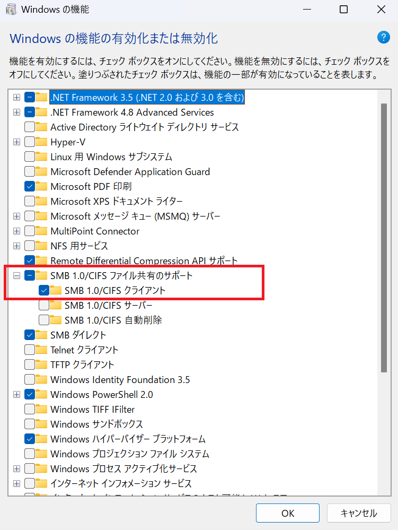Viewport: 398px width, 530px height.
Task: Expand Microsoft メッセージ キュー (MSMQ) サーバー node
Action: point(16,216)
